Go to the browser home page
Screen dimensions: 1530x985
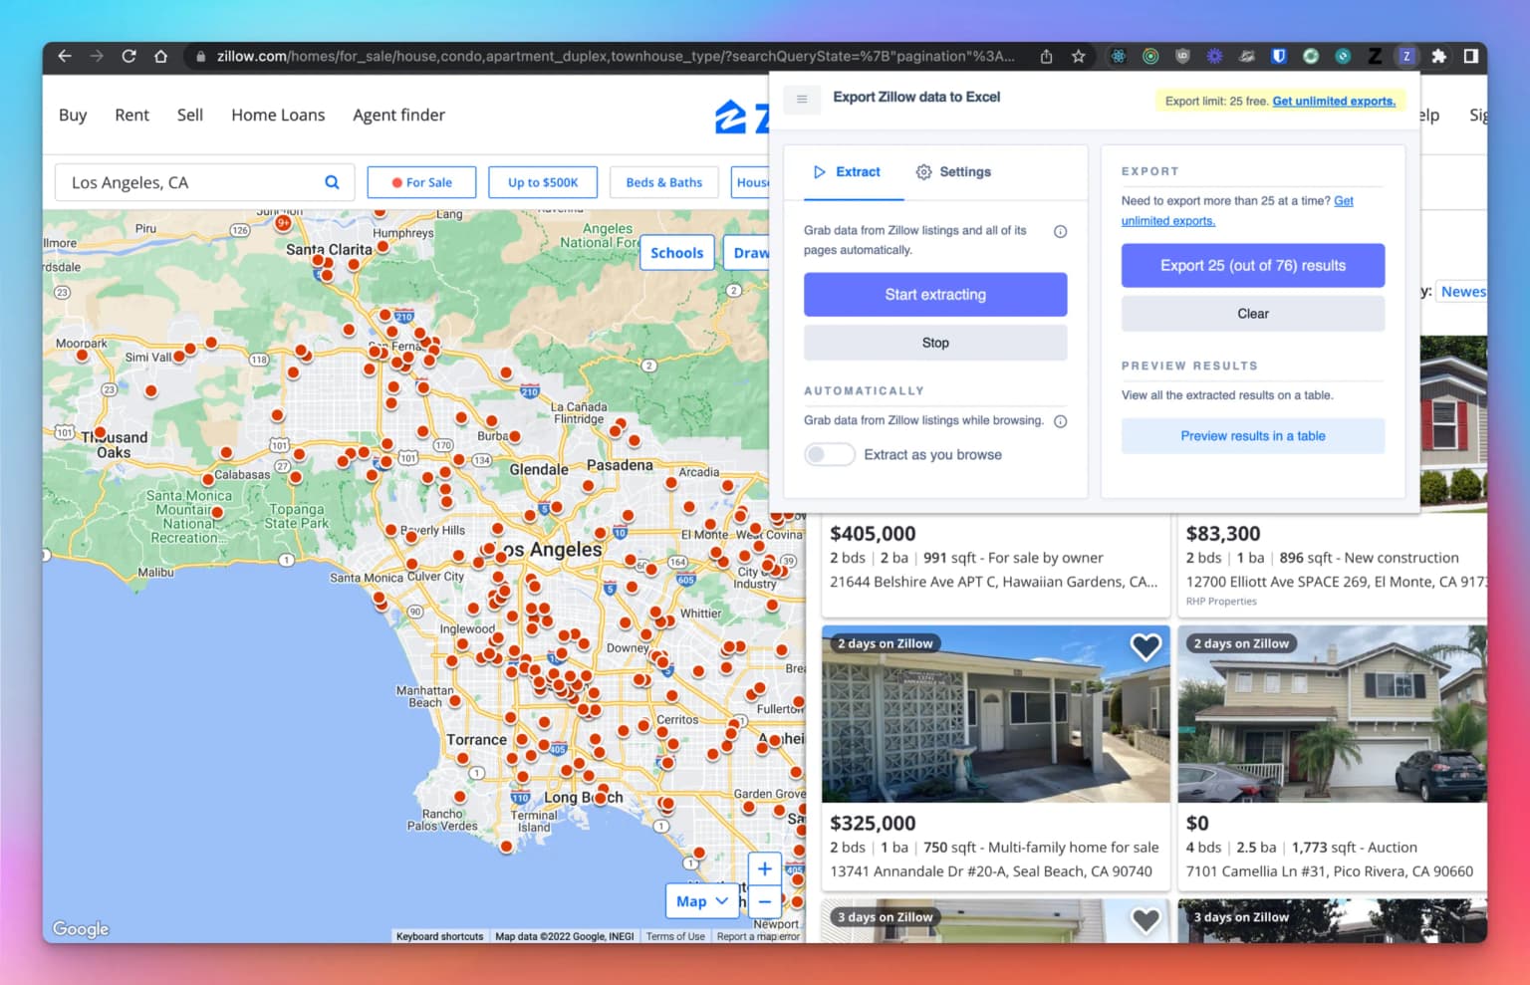(160, 57)
